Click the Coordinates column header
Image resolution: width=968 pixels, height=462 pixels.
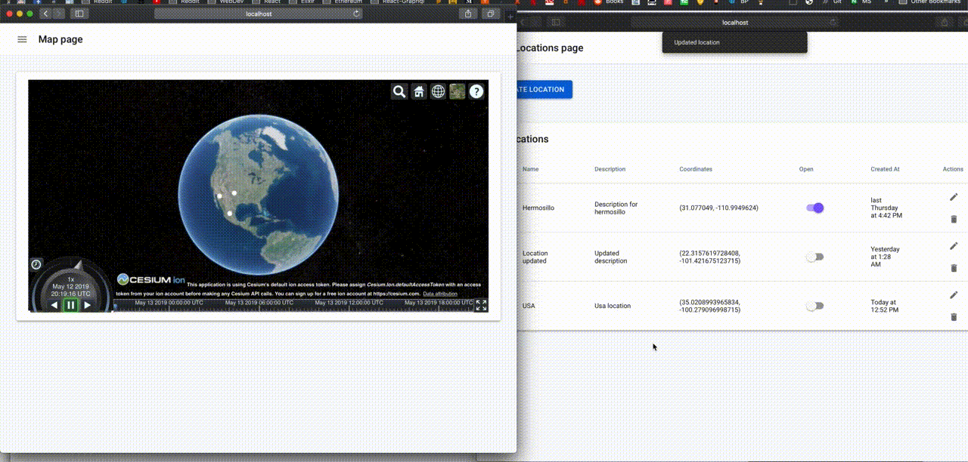tap(696, 169)
